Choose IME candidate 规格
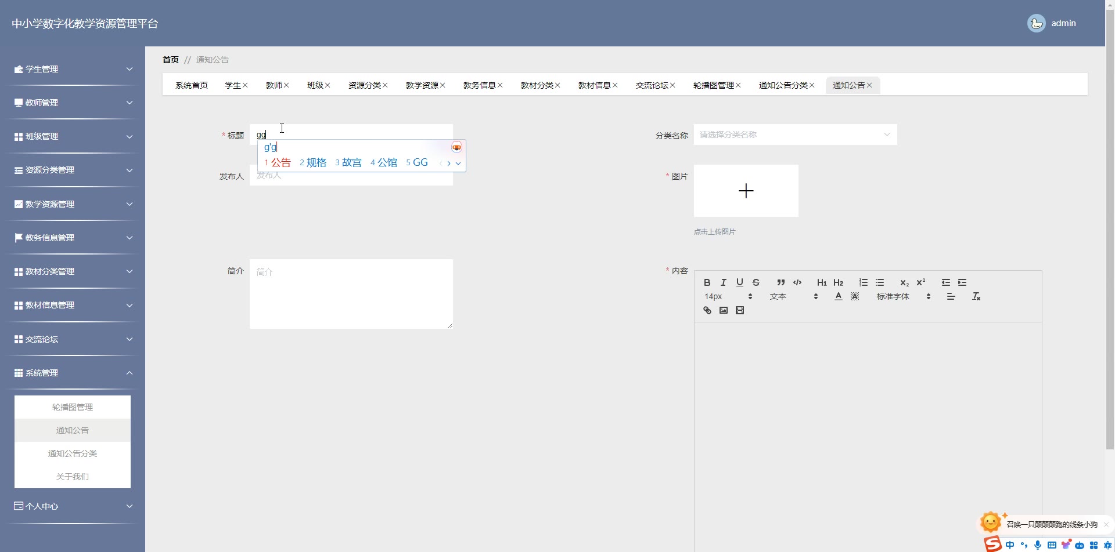The width and height of the screenshot is (1115, 552). click(313, 163)
